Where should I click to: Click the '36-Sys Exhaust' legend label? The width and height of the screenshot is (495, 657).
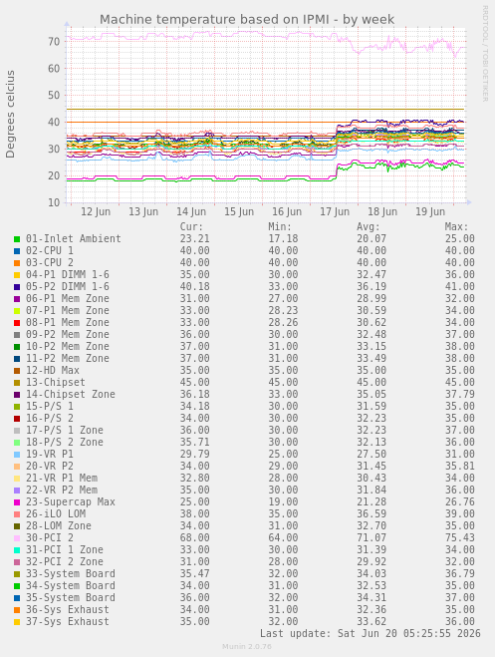coord(68,610)
